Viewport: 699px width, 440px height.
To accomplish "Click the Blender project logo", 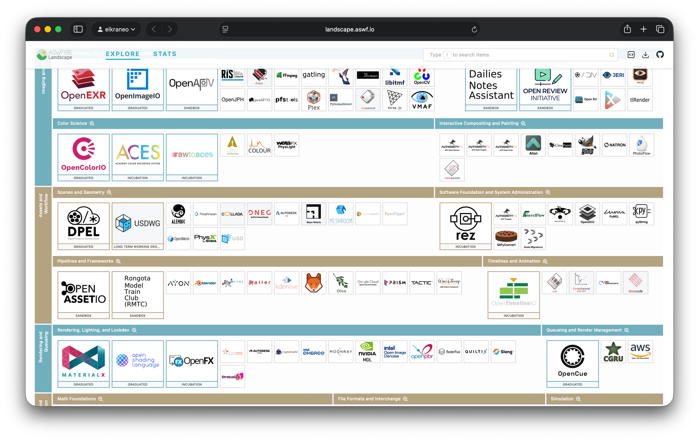I will click(206, 283).
